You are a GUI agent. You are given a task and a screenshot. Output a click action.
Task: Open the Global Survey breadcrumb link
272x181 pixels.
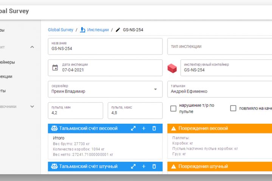[x=60, y=30]
